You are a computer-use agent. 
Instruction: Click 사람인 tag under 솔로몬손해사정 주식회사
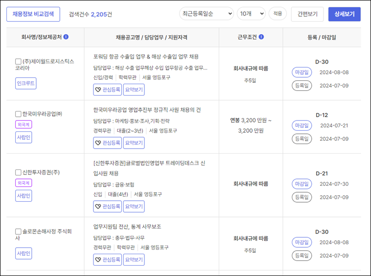[x=24, y=254]
